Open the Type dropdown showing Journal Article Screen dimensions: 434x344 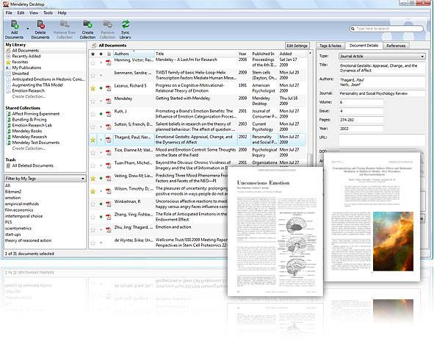click(382, 56)
